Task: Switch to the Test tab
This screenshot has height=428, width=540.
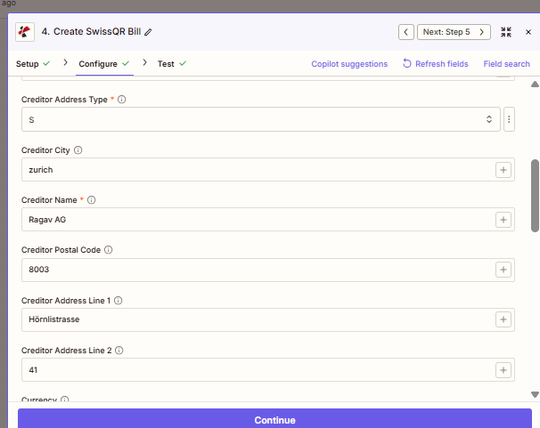Action: (x=166, y=64)
